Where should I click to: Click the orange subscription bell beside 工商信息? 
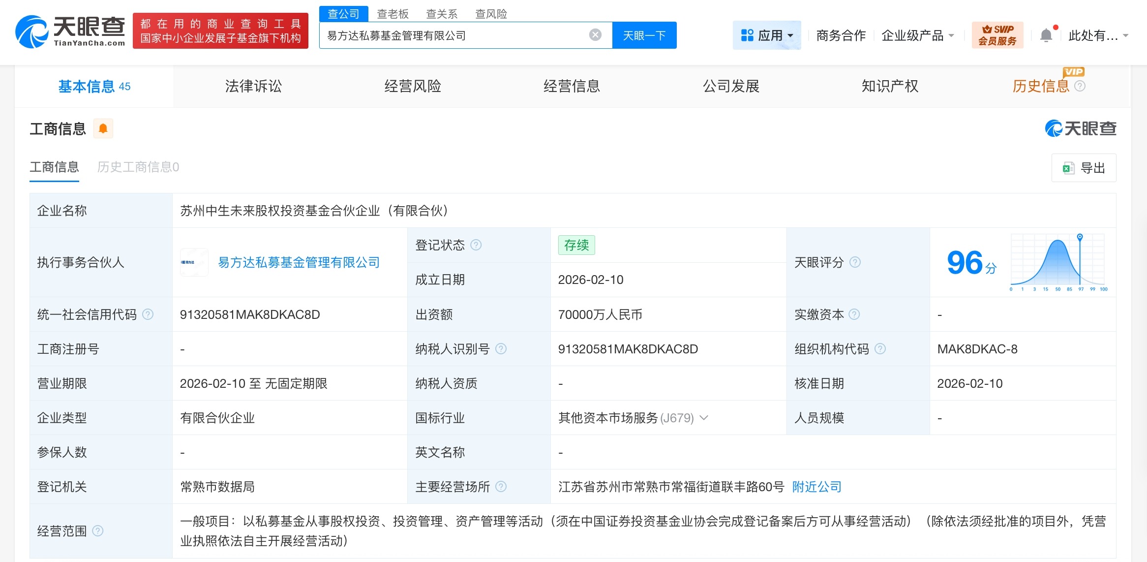pyautogui.click(x=103, y=128)
